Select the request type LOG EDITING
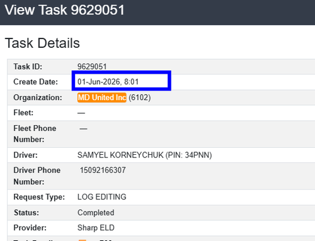The height and width of the screenshot is (241, 315). point(102,197)
